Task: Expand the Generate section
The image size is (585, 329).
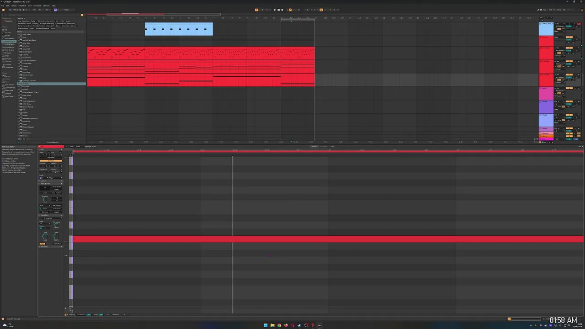Action: pos(61,247)
